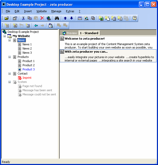Screen dimensions: 158x165
Task: Click the scissors cut icon
Action: tap(23, 18)
